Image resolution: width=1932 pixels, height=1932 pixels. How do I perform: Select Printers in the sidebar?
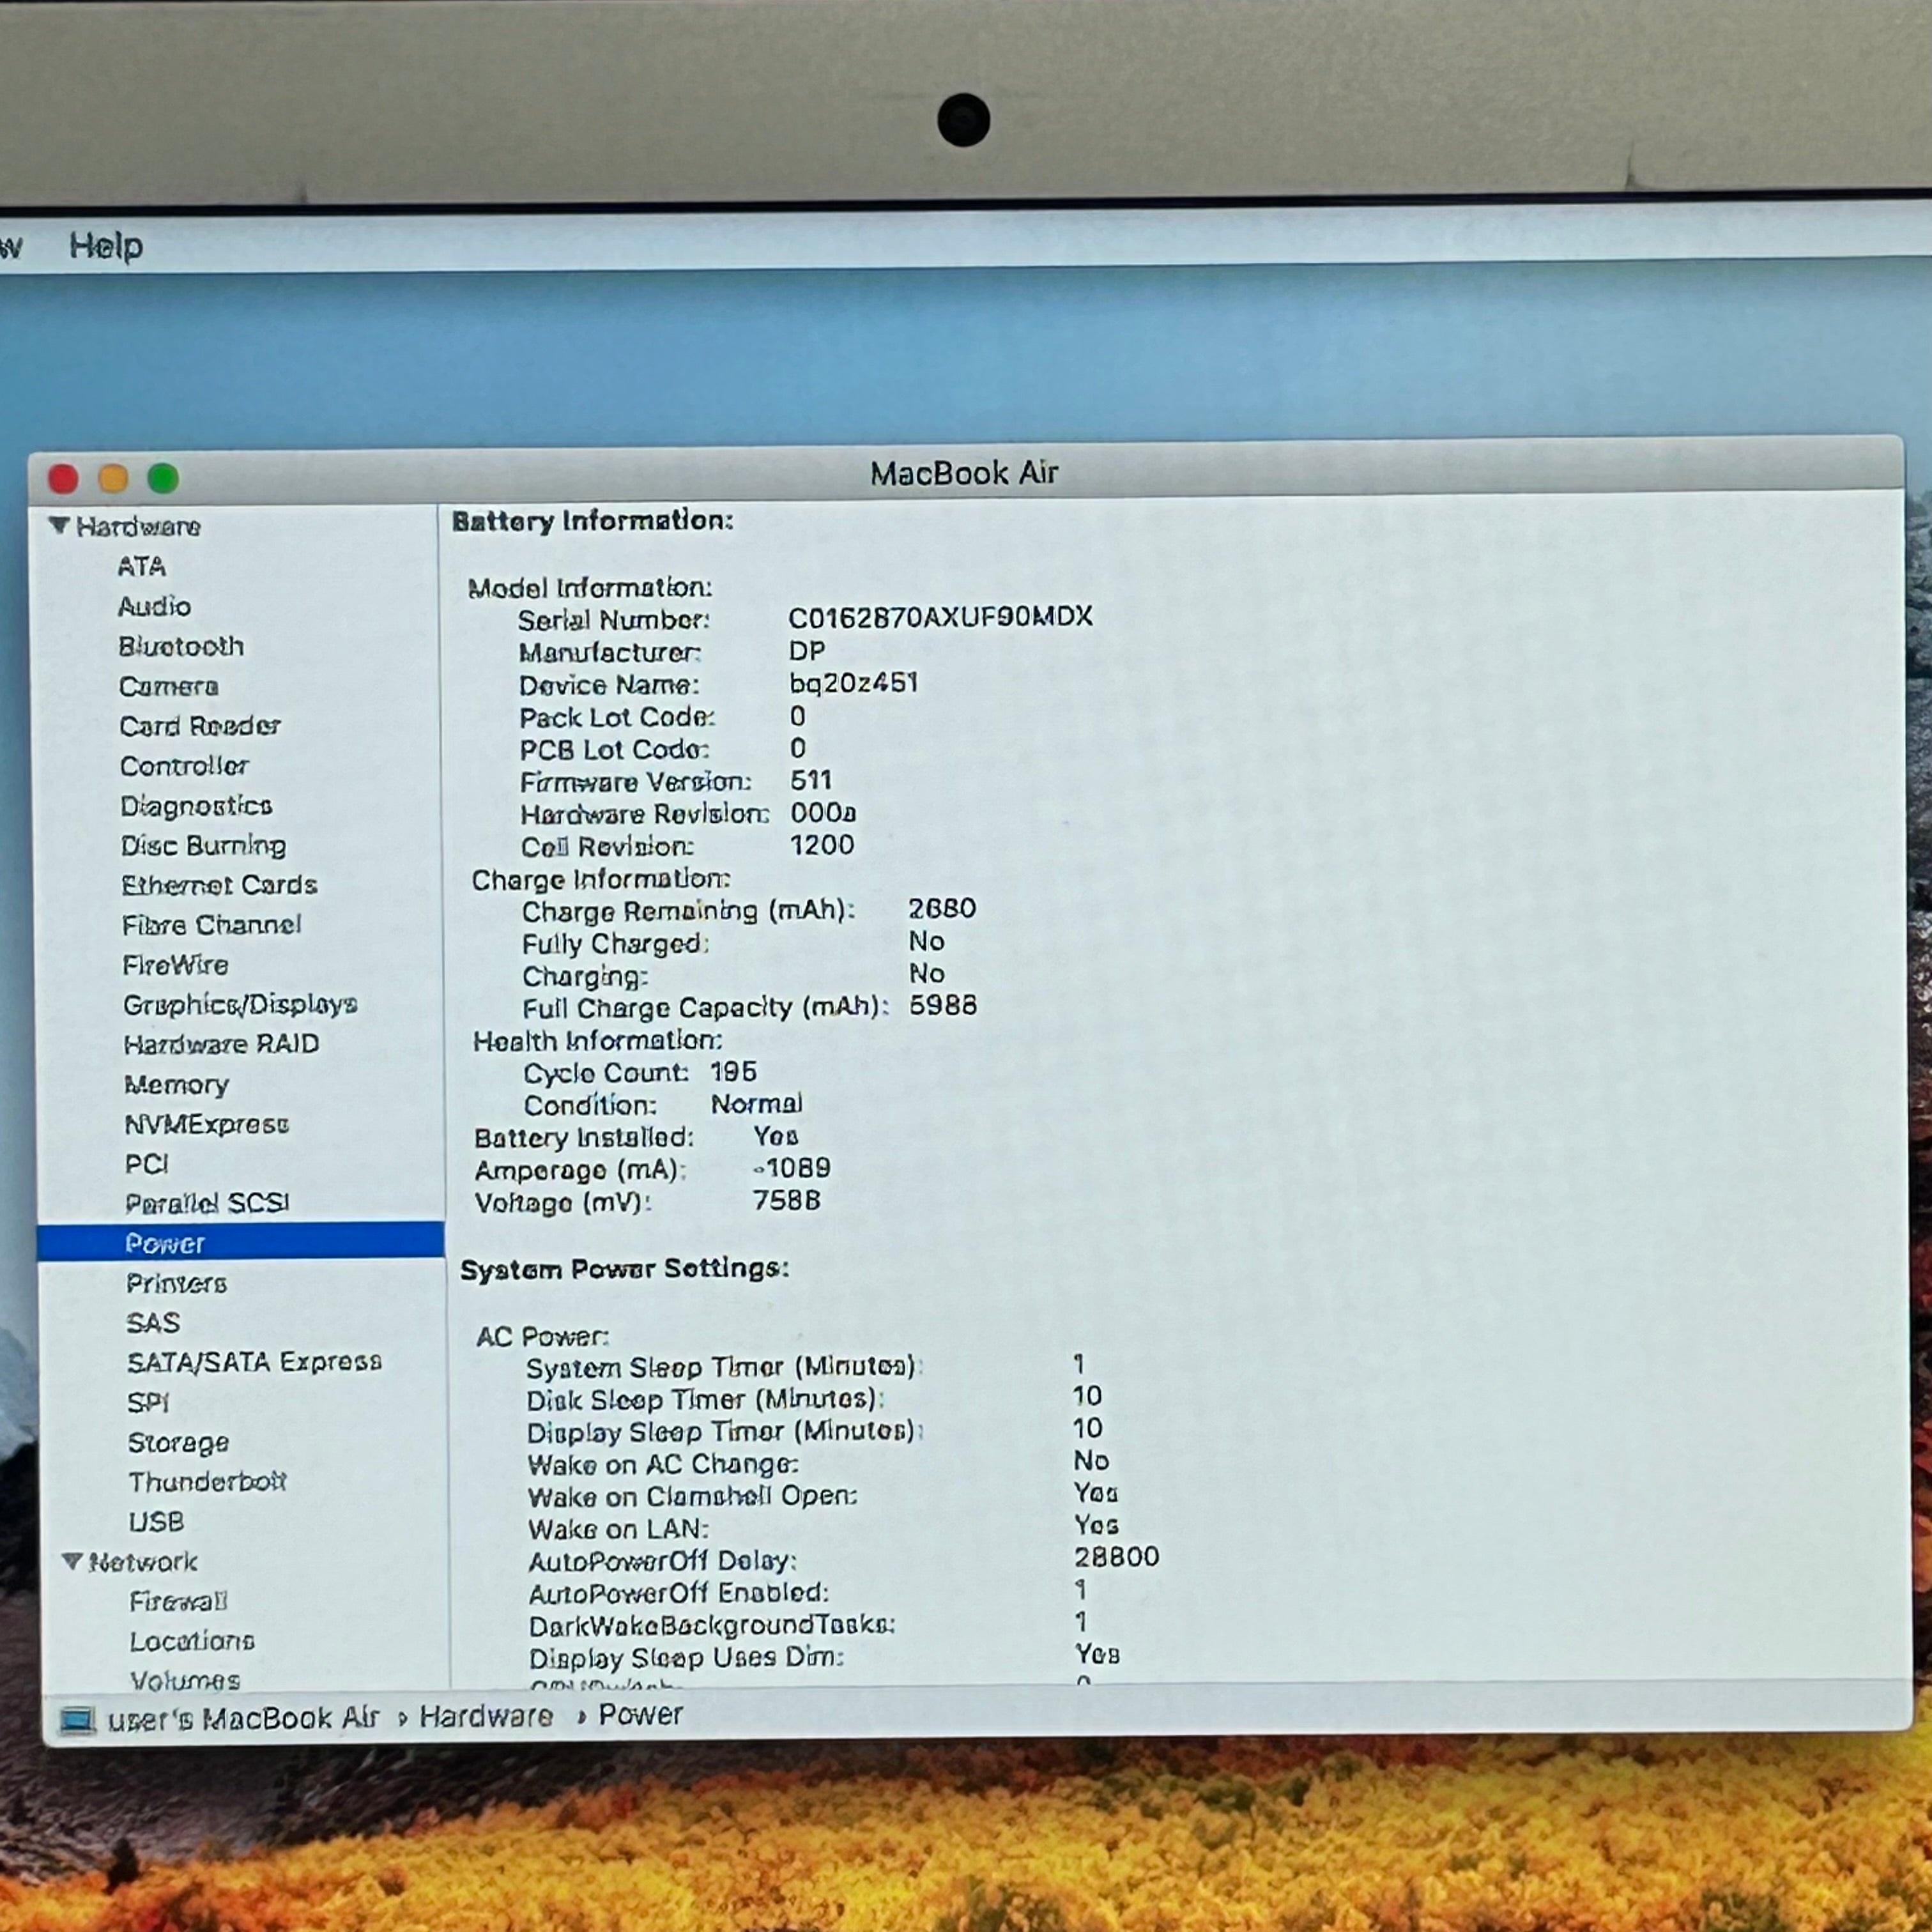pos(176,1283)
